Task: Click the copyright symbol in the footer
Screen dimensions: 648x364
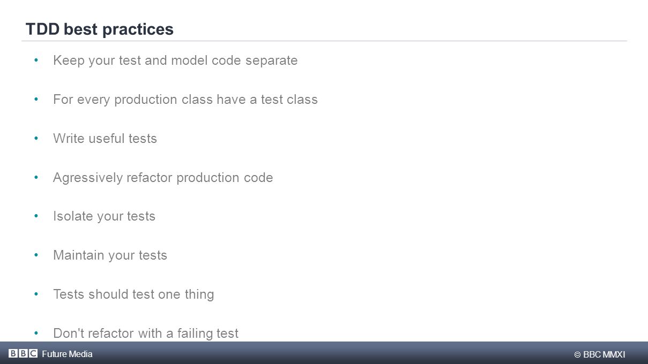Action: pyautogui.click(x=578, y=355)
